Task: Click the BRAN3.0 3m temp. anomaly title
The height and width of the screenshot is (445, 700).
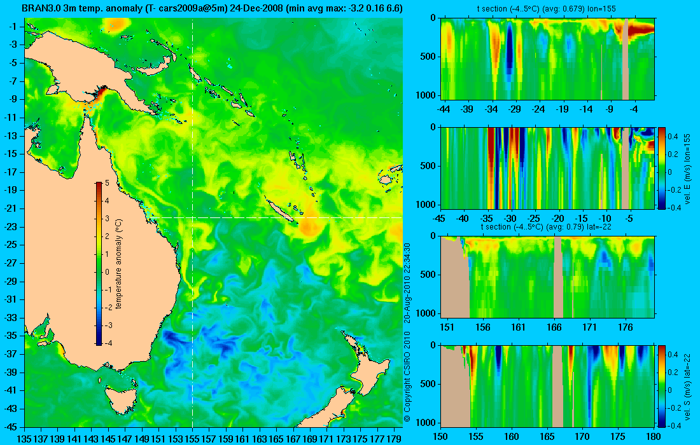Action: click(x=212, y=8)
